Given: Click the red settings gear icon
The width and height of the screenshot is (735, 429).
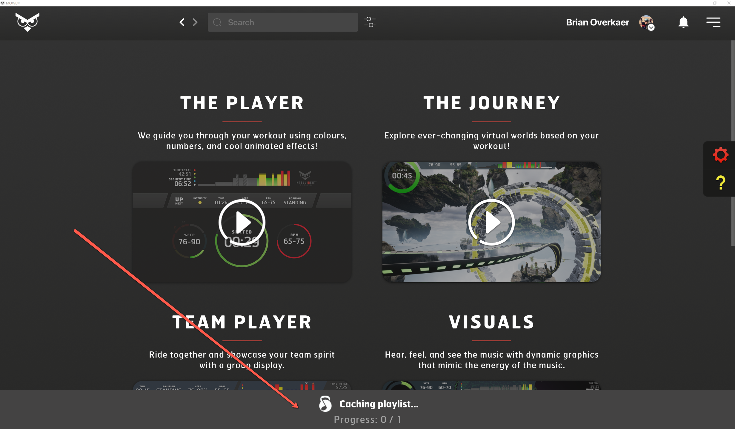Looking at the screenshot, I should [720, 155].
